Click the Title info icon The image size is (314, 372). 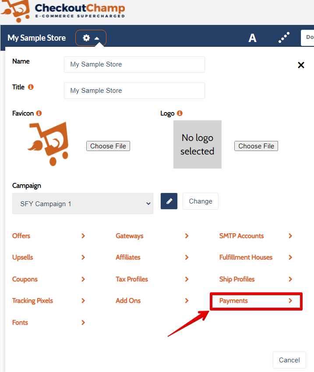coord(31,87)
